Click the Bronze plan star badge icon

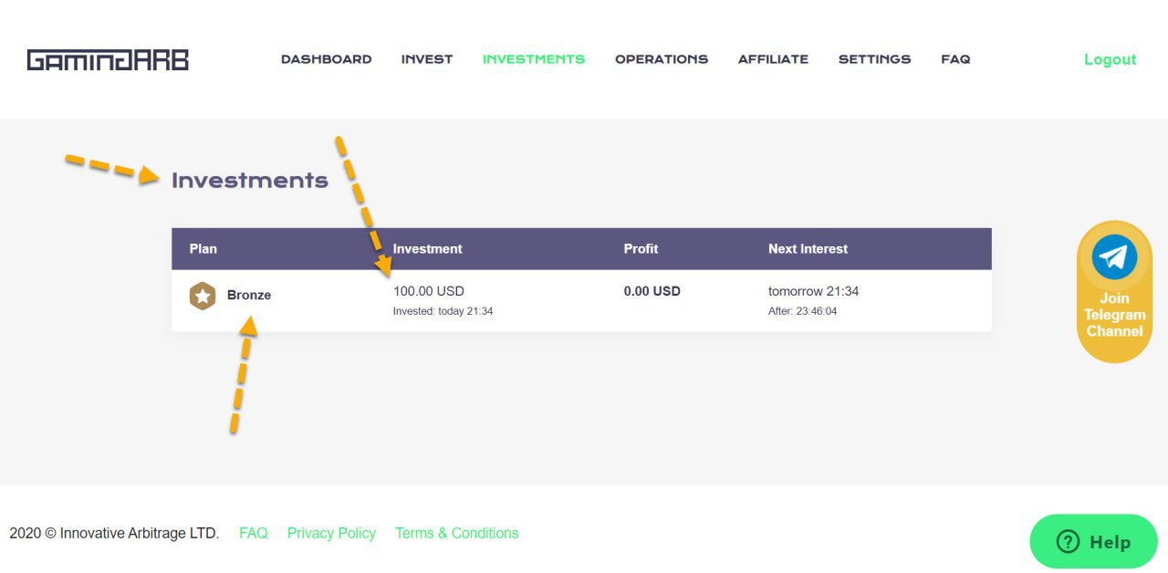point(203,296)
